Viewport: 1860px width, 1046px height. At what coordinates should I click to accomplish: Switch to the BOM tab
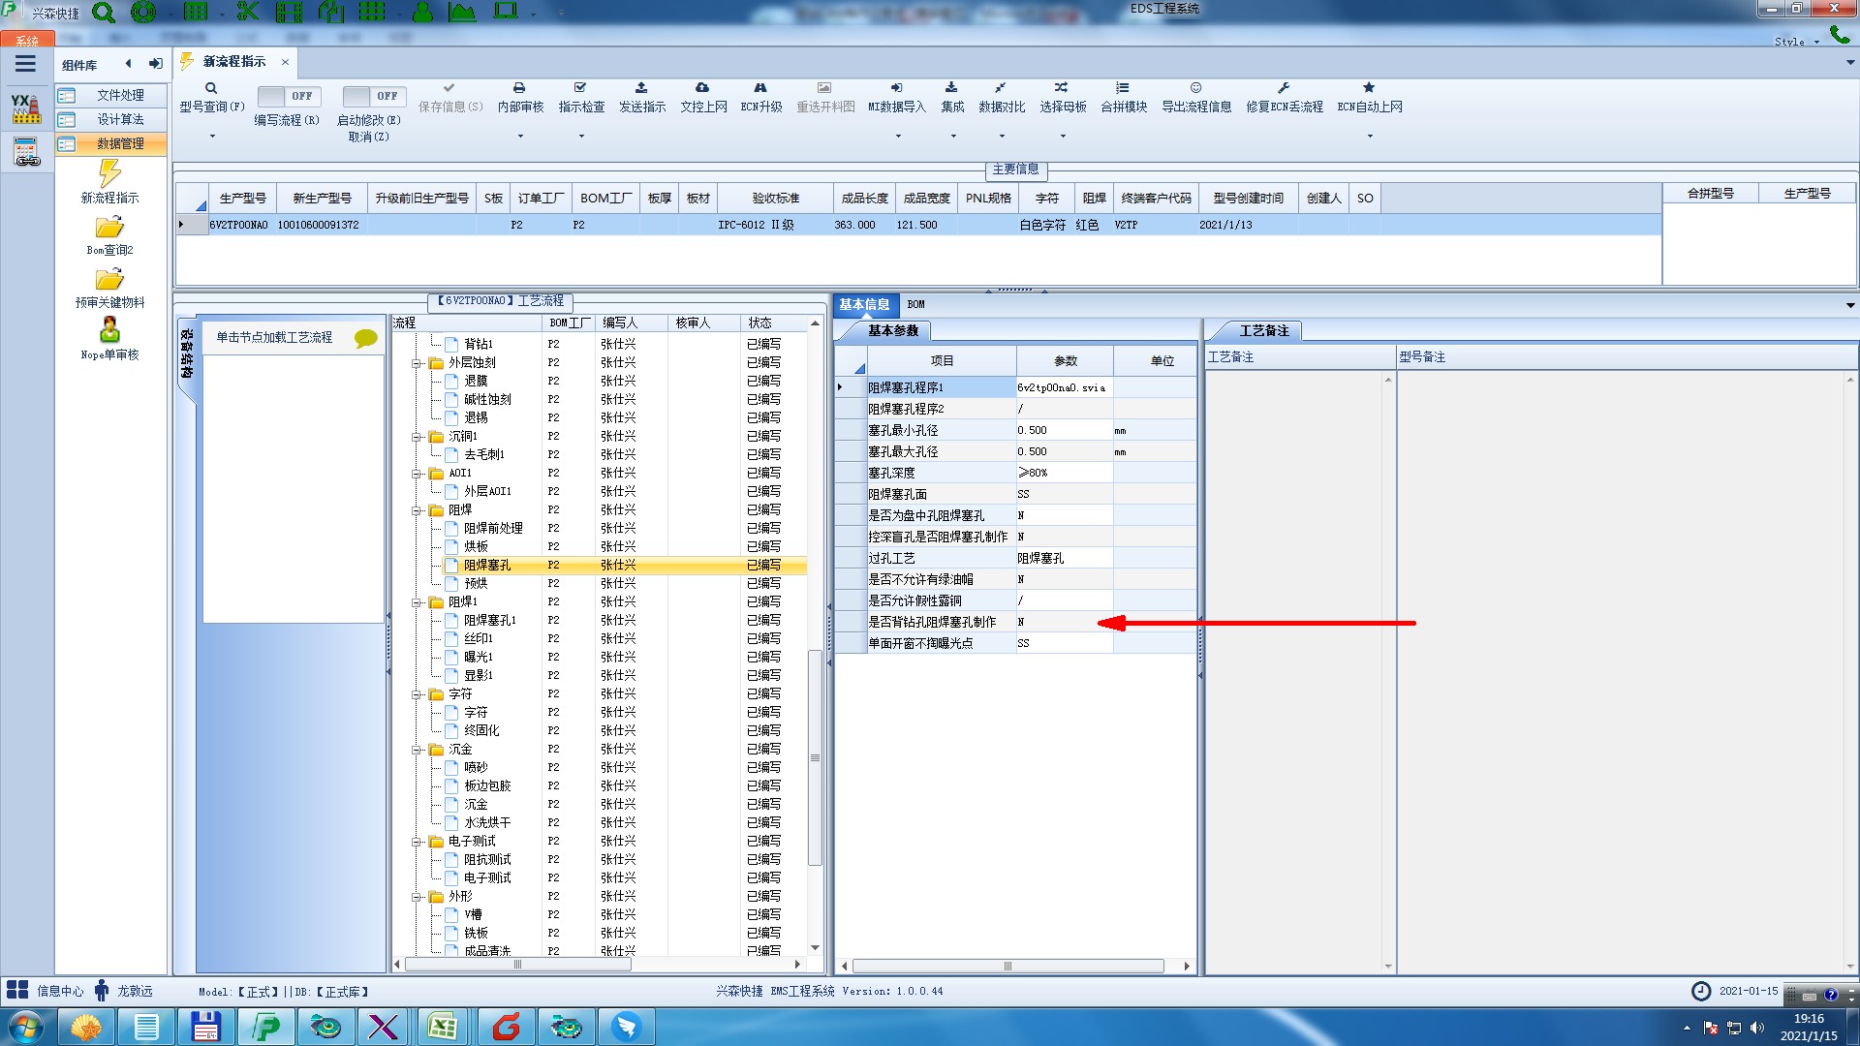pos(915,304)
